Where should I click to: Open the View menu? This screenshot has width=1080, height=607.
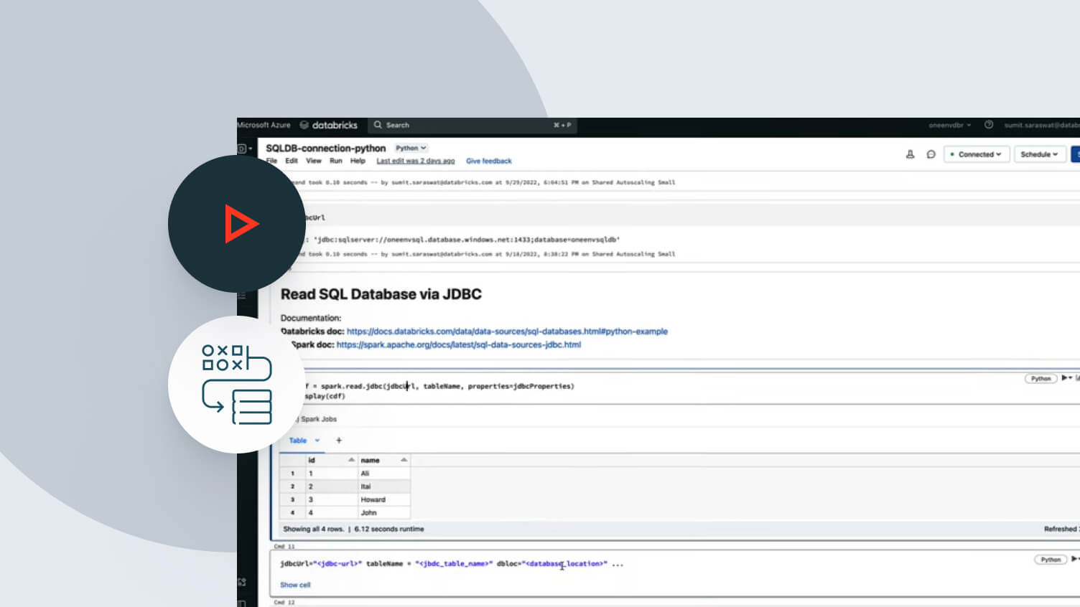click(x=314, y=161)
